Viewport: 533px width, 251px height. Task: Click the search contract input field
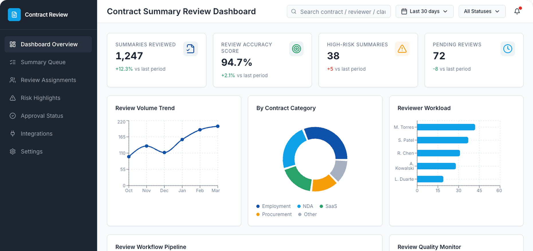click(x=339, y=11)
